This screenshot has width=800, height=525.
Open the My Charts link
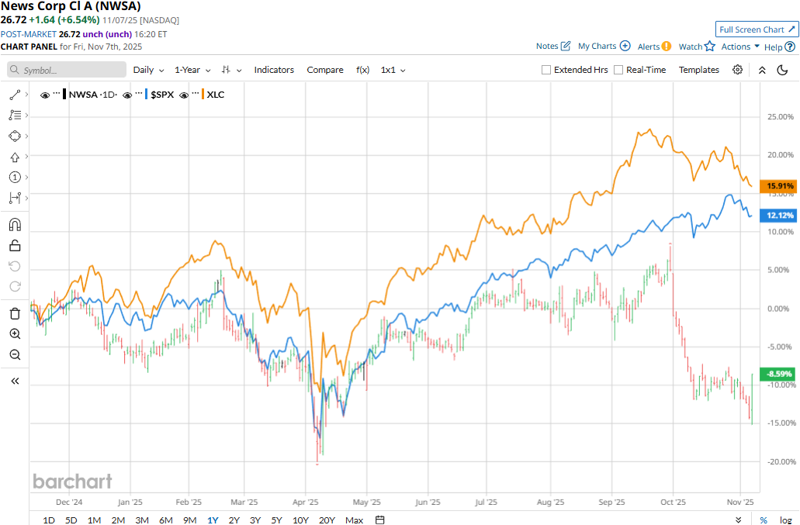click(x=597, y=46)
